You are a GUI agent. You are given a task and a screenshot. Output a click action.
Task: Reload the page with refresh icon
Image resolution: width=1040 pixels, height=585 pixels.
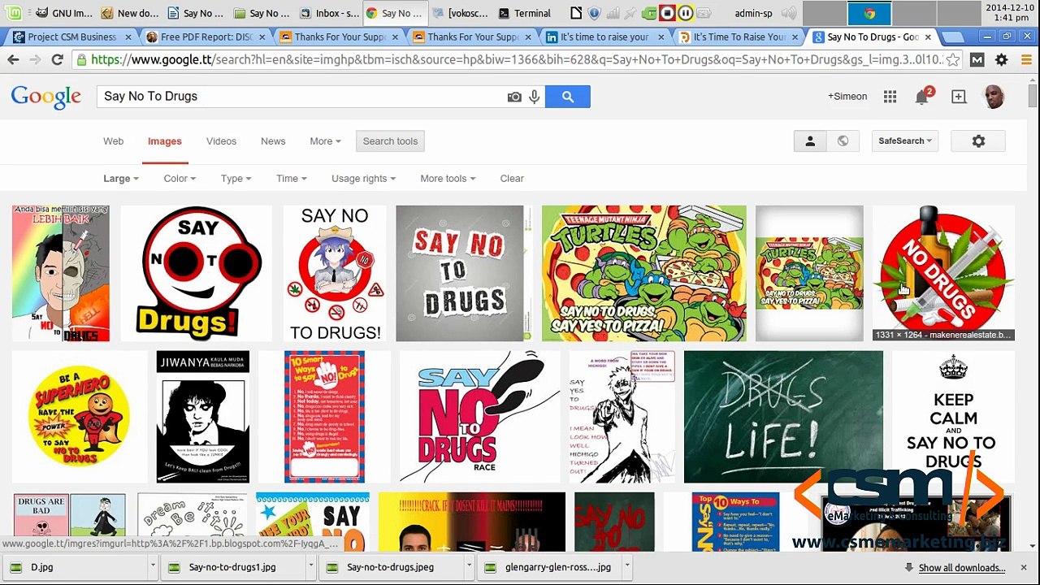tap(57, 59)
